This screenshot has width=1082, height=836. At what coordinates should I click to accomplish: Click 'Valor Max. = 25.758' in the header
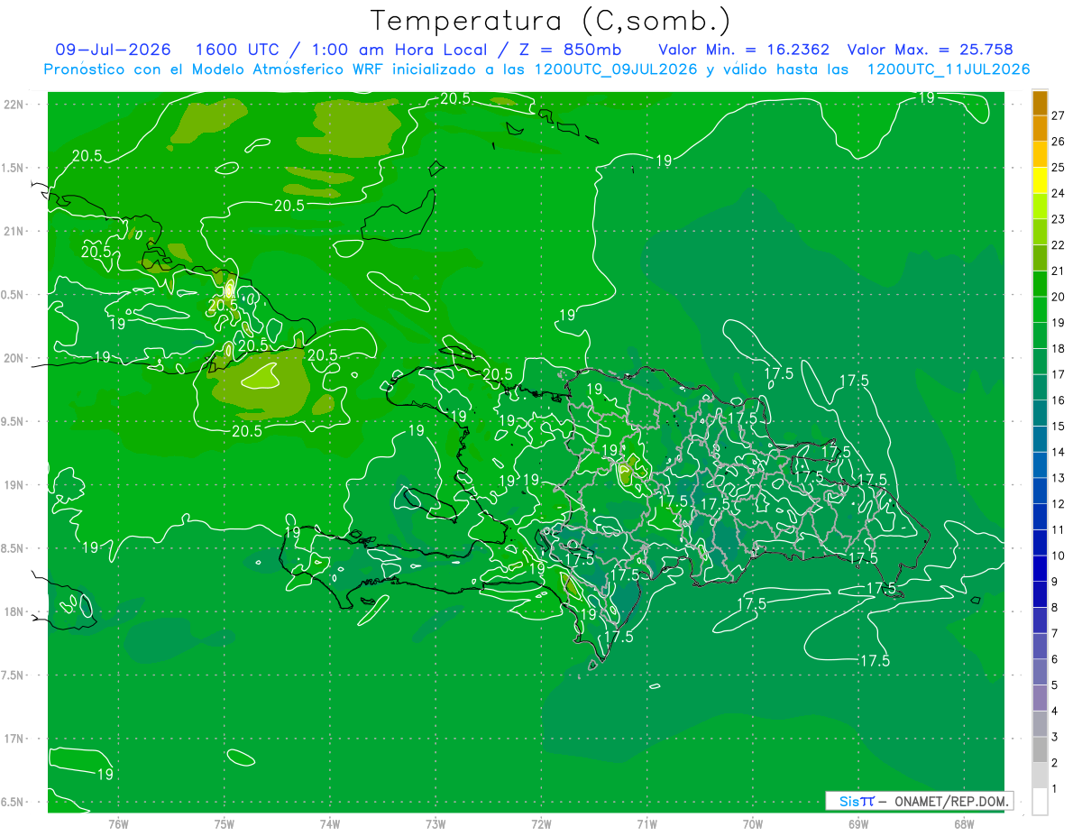click(x=931, y=50)
